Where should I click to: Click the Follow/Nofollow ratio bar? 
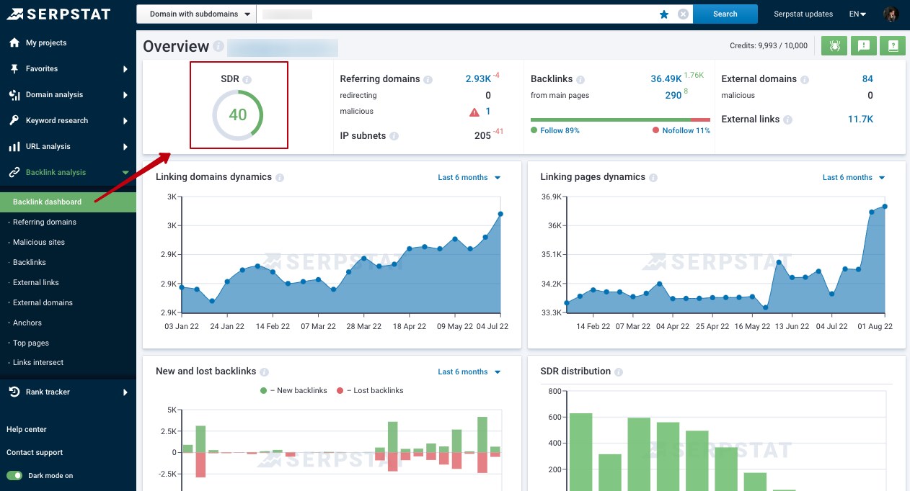[x=620, y=120]
